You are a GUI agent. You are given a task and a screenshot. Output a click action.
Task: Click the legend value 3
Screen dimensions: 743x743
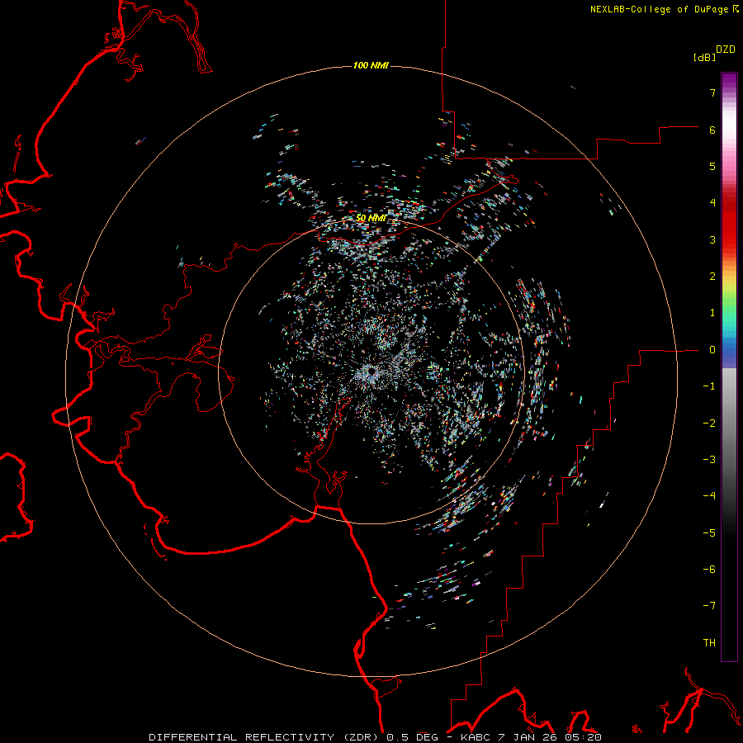[712, 239]
